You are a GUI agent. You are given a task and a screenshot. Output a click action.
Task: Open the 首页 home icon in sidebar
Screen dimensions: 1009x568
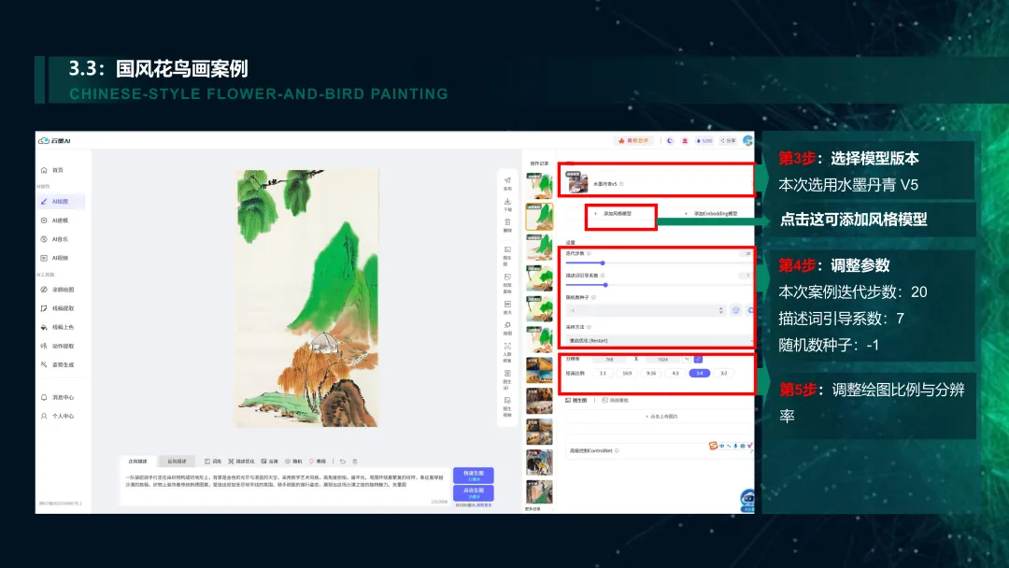tap(44, 170)
